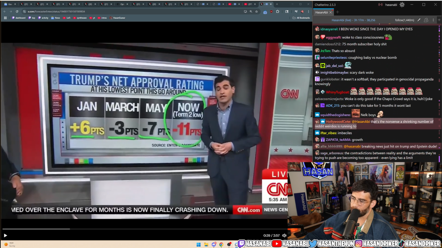Open the Chrome side panel icon
The image size is (442, 248).
coord(287,11)
